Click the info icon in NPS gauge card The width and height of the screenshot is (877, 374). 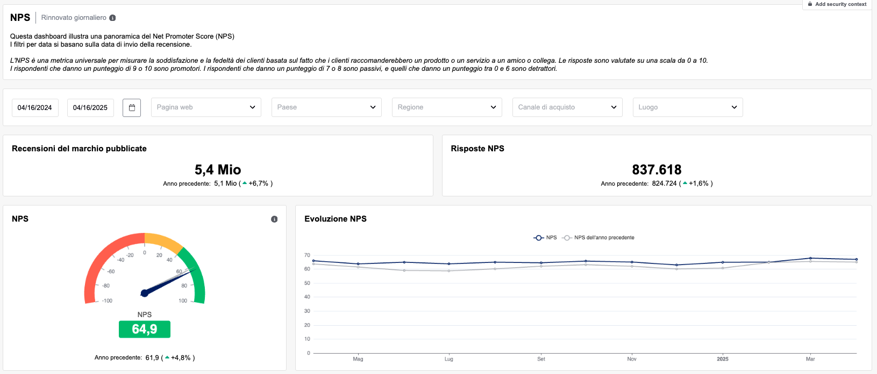click(x=274, y=219)
